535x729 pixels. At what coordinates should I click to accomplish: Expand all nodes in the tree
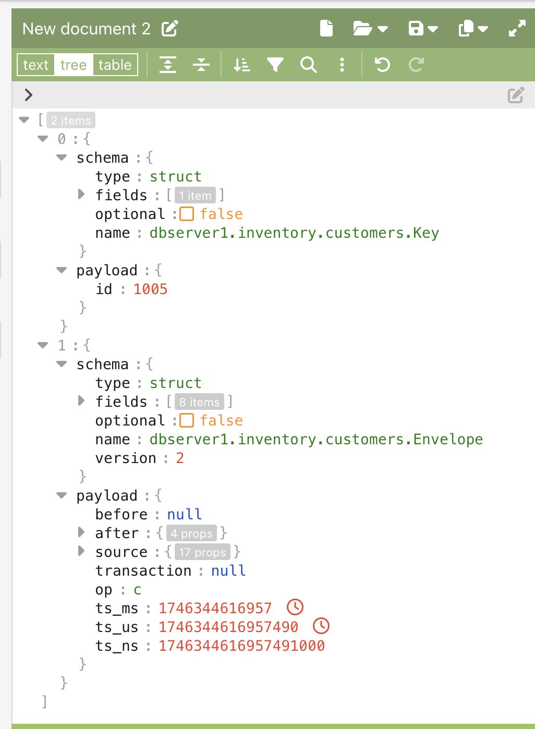point(168,65)
